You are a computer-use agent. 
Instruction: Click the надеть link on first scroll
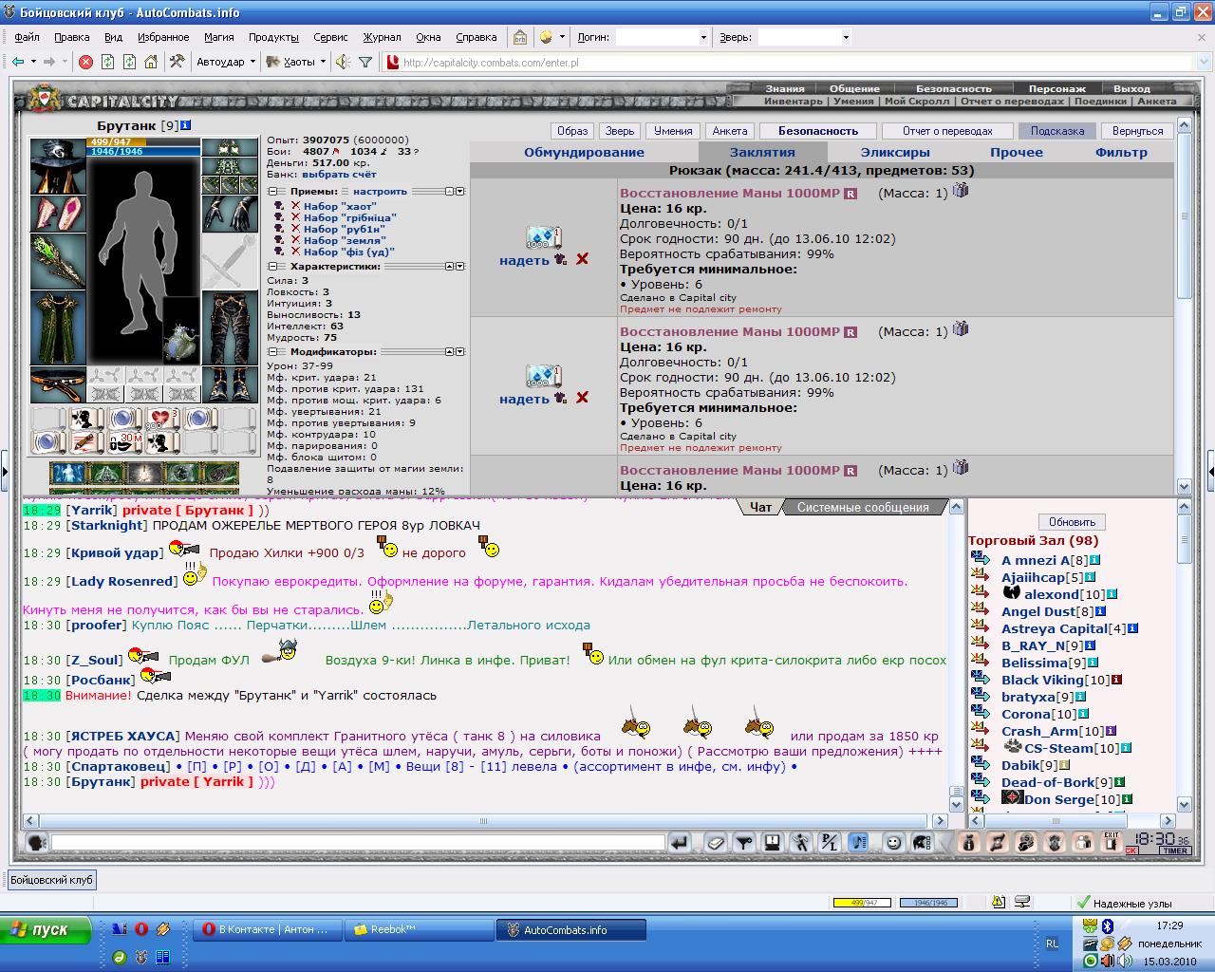click(524, 260)
